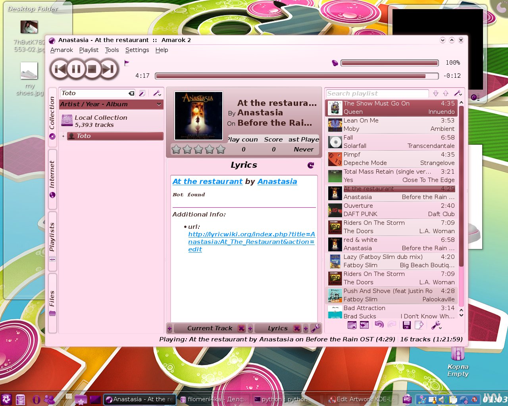Save the playlist with floppy icon
This screenshot has height=406, width=508.
tap(406, 325)
